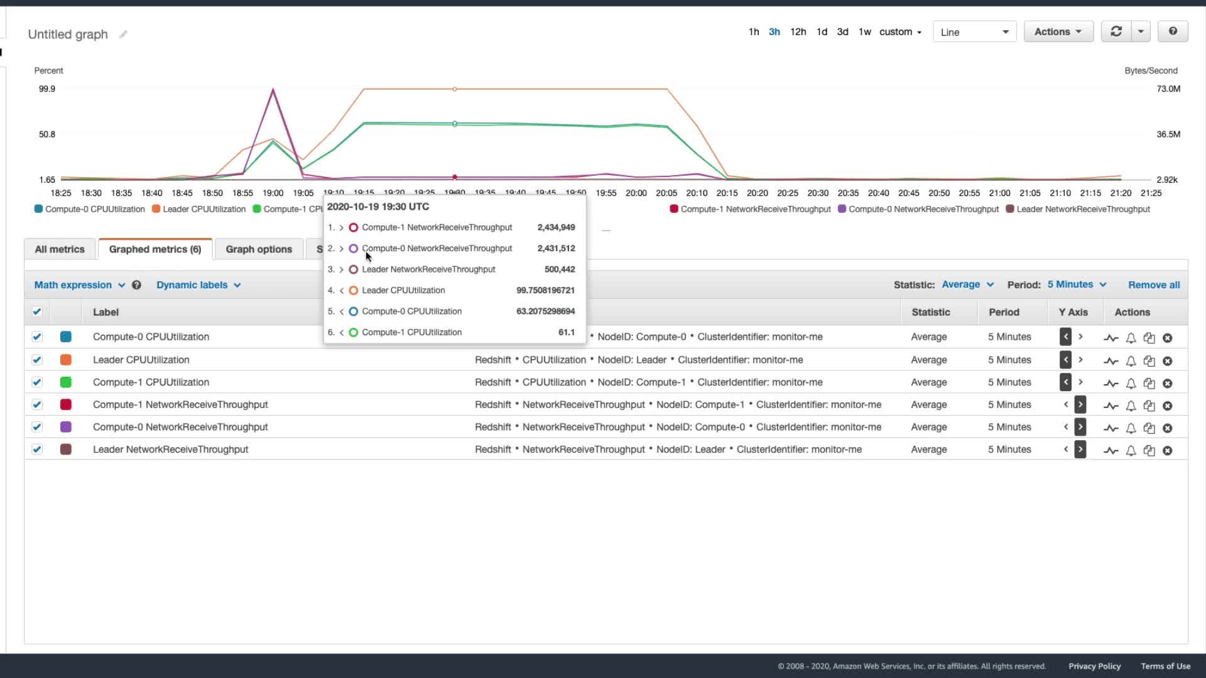
Task: Click the refresh graph icon
Action: (1116, 31)
